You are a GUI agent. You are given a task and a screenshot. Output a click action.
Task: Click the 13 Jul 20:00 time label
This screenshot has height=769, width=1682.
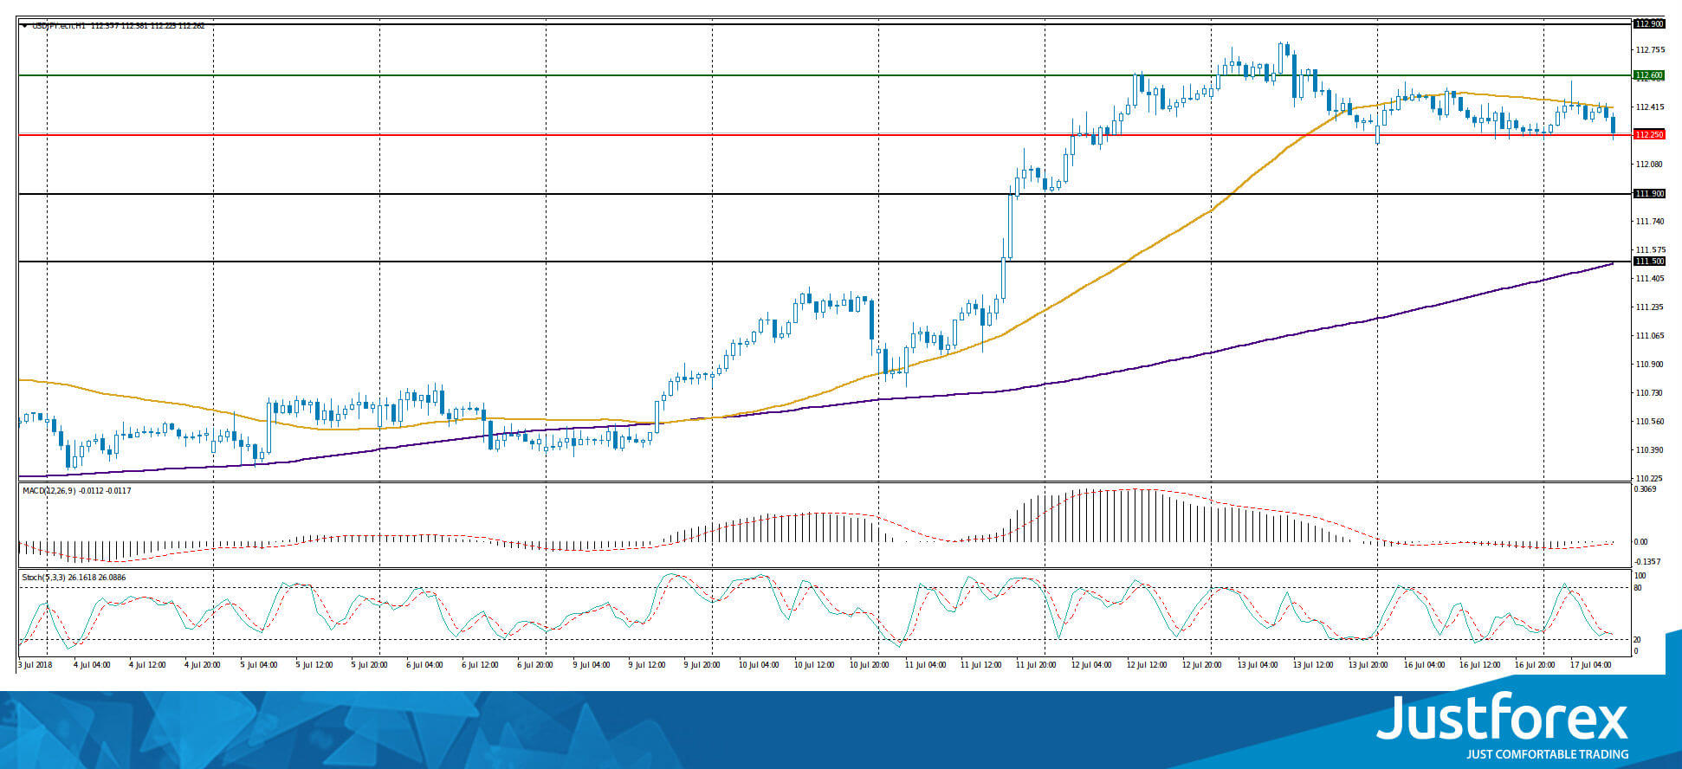point(1369,665)
